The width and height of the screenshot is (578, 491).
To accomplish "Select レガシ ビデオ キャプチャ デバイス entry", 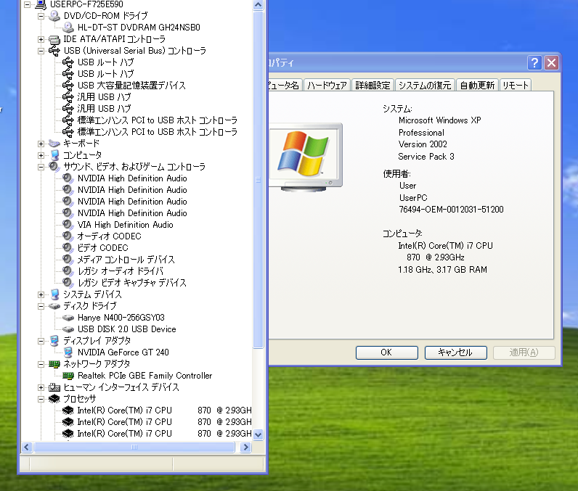I will (x=132, y=283).
